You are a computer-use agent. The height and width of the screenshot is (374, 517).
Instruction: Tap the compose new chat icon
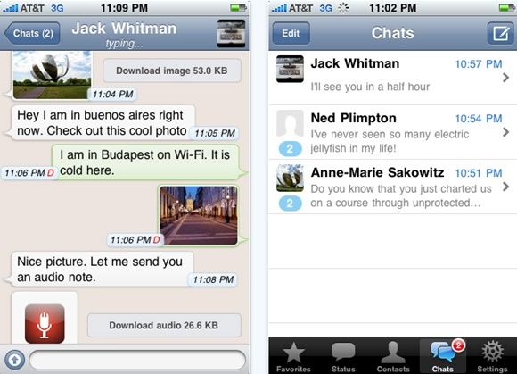pyautogui.click(x=501, y=33)
